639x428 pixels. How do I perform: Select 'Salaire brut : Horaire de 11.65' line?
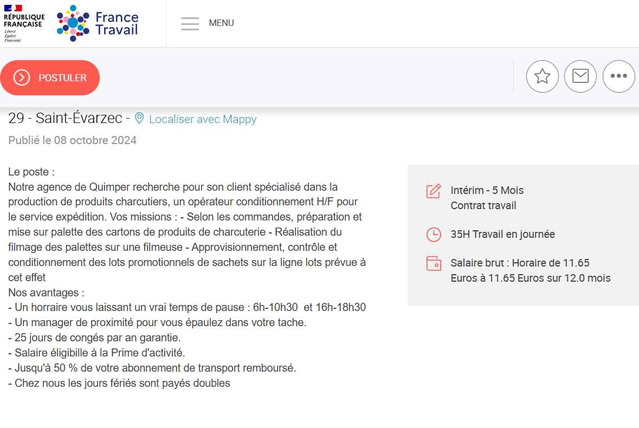click(520, 263)
